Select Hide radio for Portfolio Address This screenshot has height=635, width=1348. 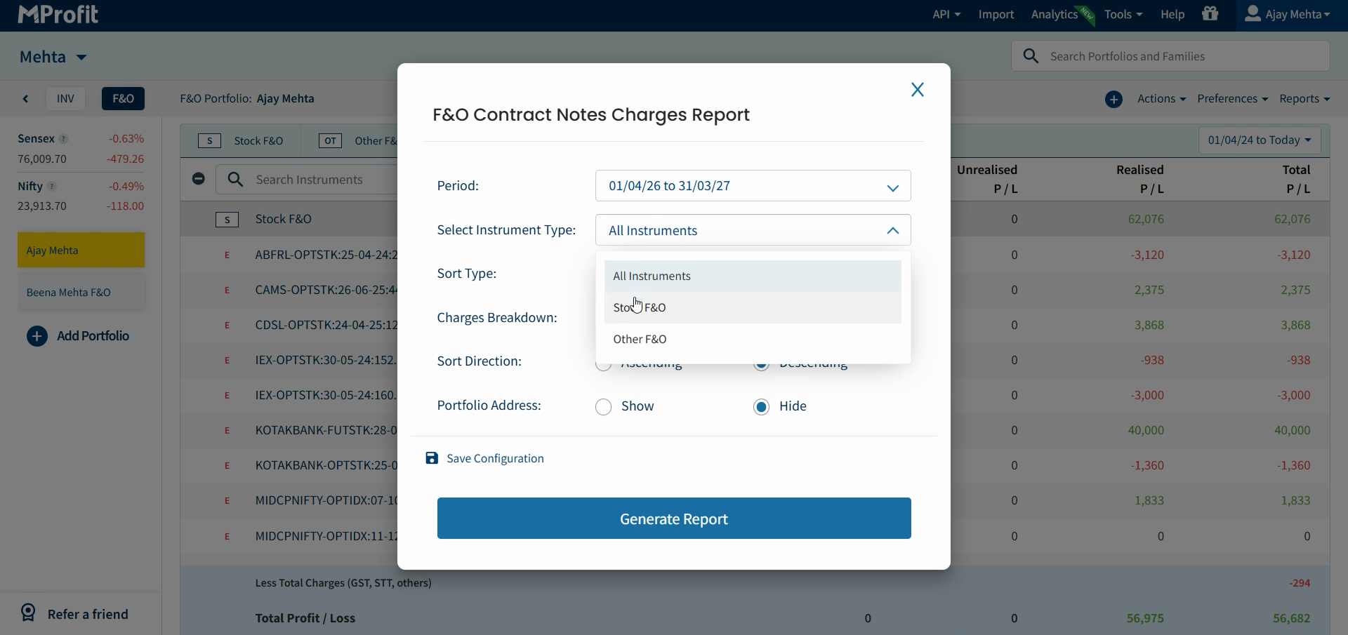tap(761, 407)
